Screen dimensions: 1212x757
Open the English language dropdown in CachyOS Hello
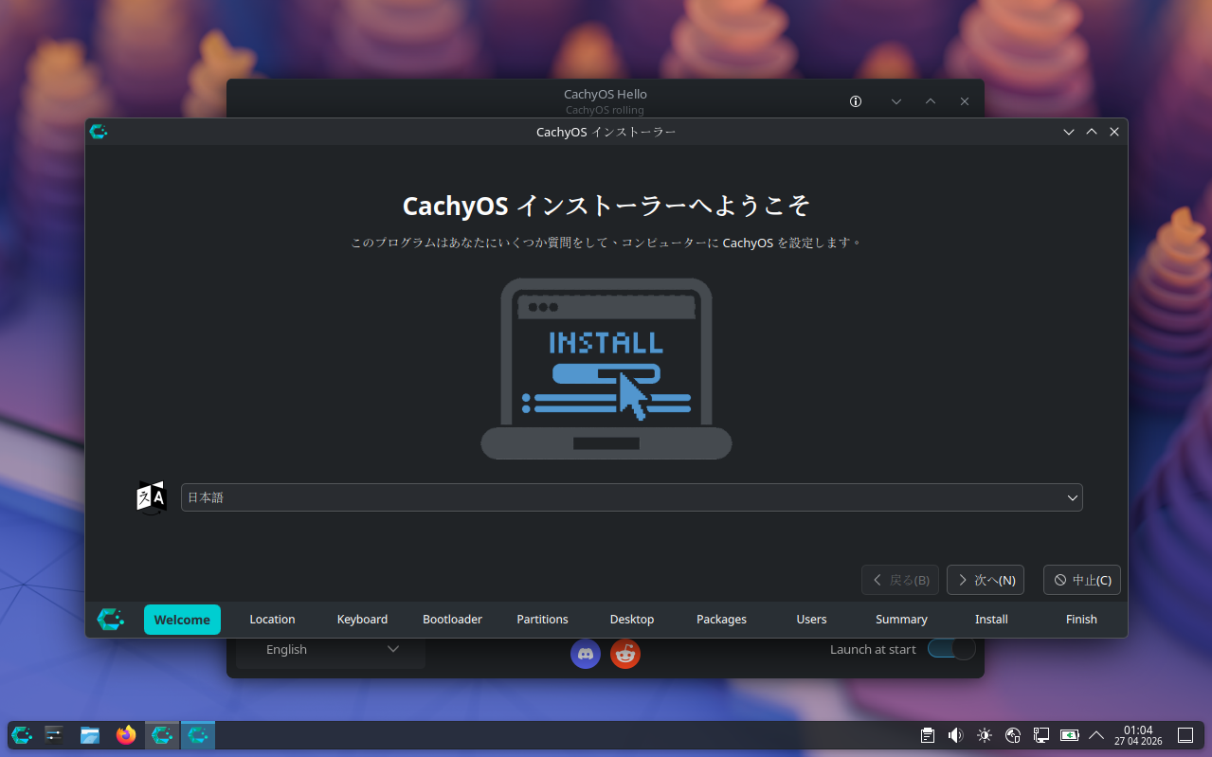pos(331,650)
